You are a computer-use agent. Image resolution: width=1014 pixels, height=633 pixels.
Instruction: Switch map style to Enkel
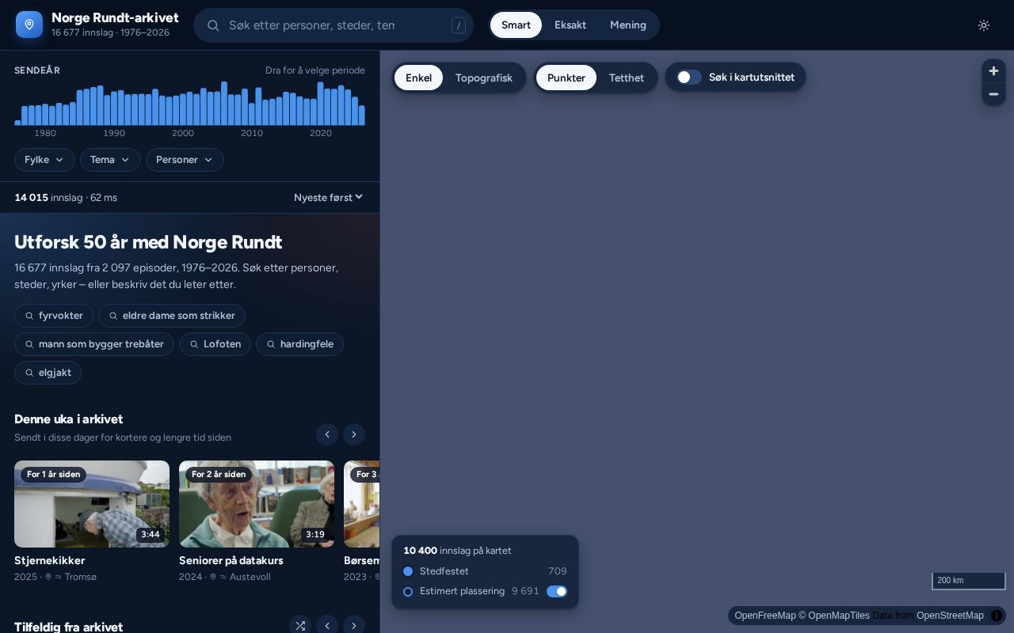(418, 78)
